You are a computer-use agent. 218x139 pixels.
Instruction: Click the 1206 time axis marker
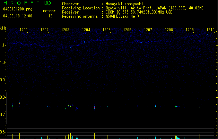tap(127, 30)
